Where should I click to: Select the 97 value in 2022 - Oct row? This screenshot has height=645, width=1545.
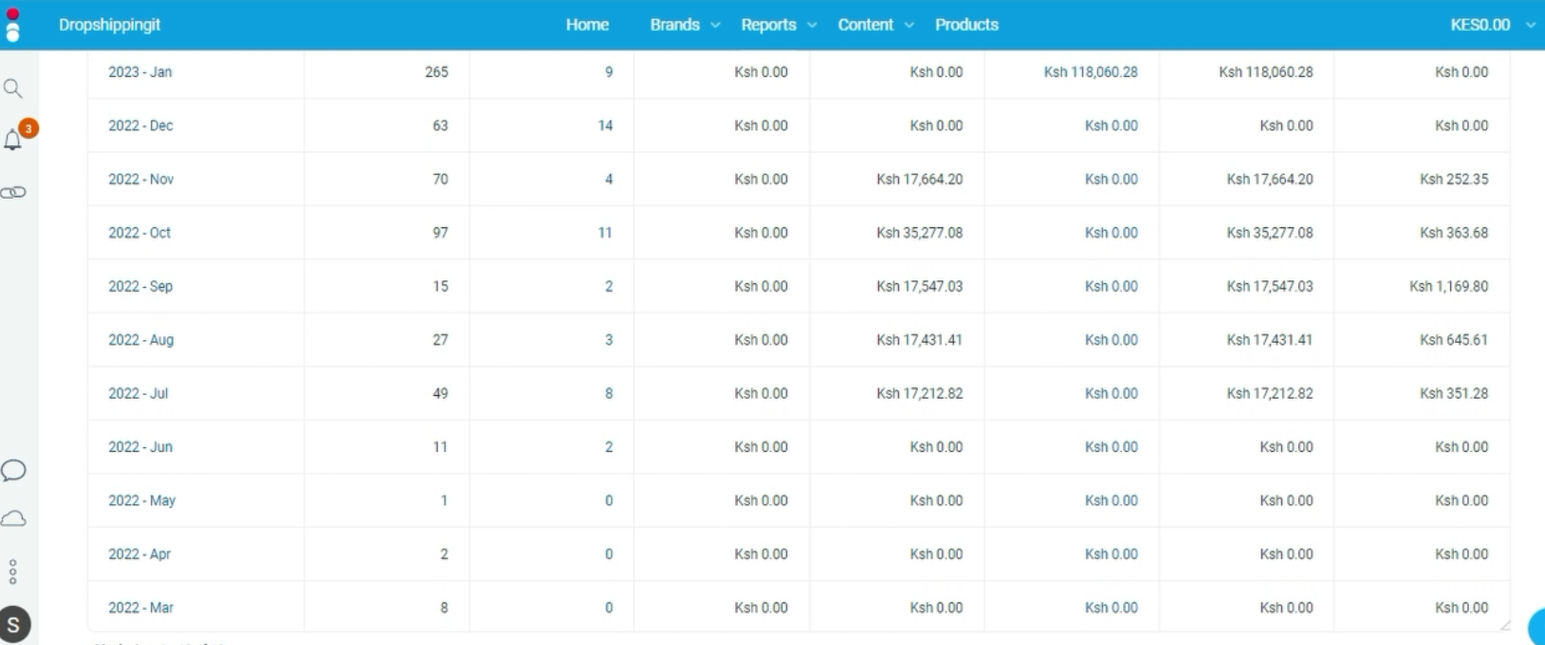click(440, 233)
